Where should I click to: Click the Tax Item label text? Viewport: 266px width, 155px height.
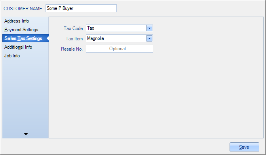[x=74, y=39]
